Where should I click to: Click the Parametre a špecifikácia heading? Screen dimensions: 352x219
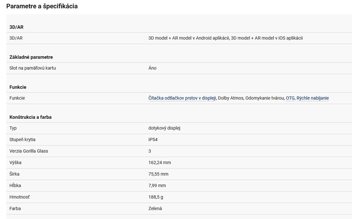[42, 6]
